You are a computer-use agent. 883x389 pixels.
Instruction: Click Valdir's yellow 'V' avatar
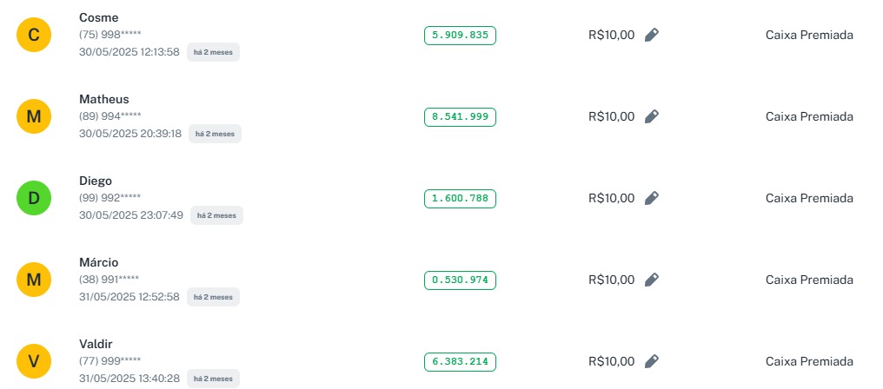[x=34, y=361]
